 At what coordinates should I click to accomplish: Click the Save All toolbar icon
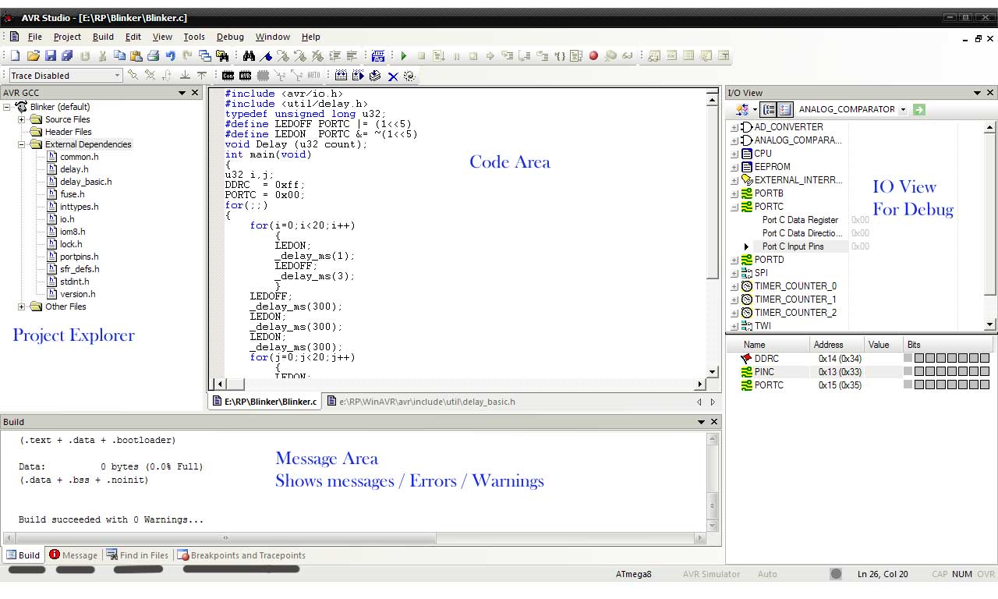67,55
